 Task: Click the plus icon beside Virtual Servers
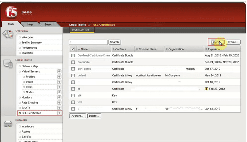point(59,72)
